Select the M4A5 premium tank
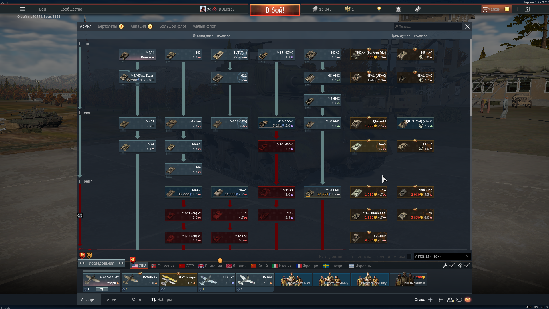 pyautogui.click(x=369, y=146)
